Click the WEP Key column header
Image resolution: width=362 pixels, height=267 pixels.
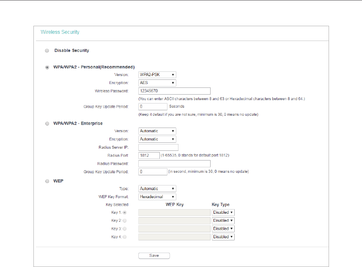pos(175,204)
